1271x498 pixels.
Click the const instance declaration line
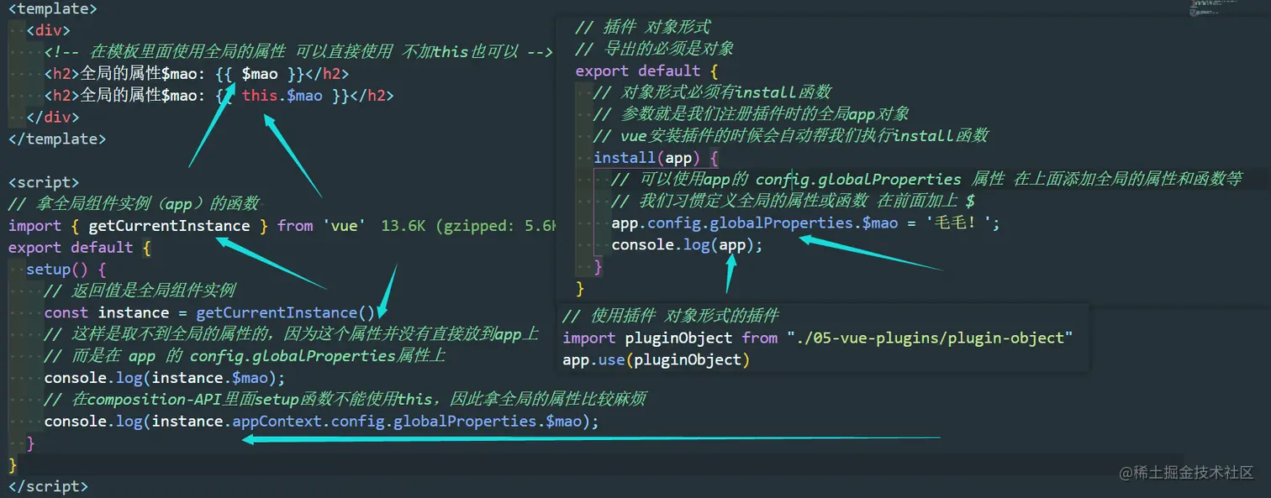coord(208,312)
